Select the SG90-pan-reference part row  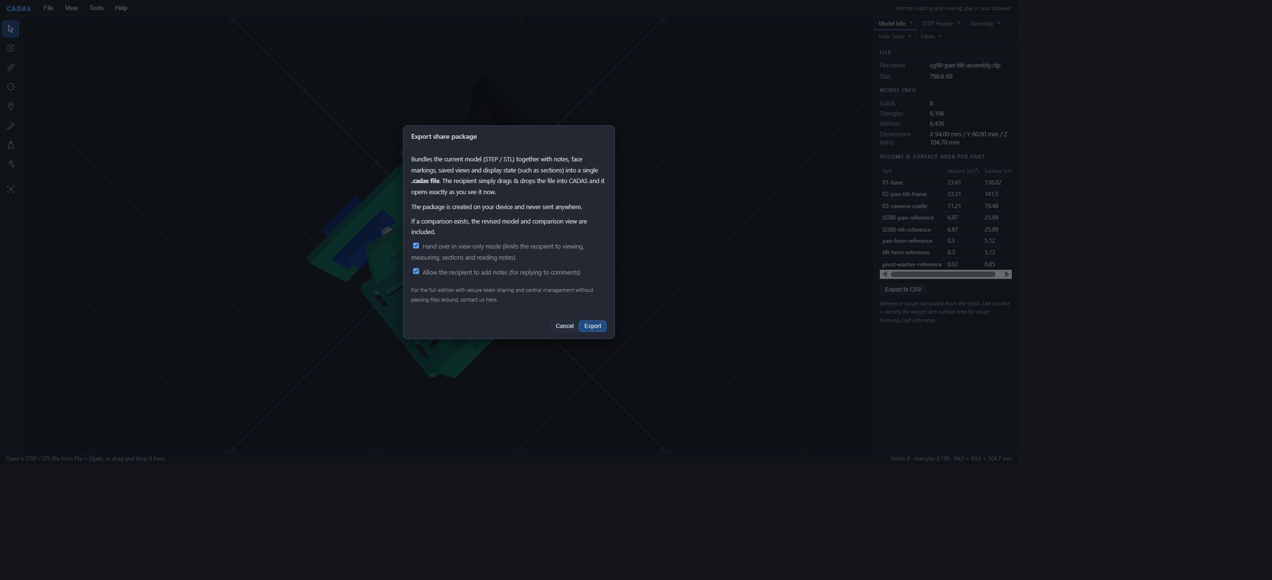[946, 218]
